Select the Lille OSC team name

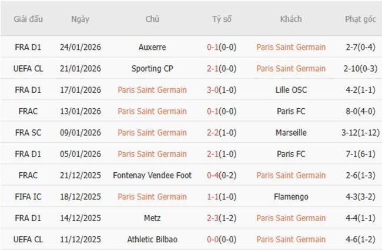(291, 90)
